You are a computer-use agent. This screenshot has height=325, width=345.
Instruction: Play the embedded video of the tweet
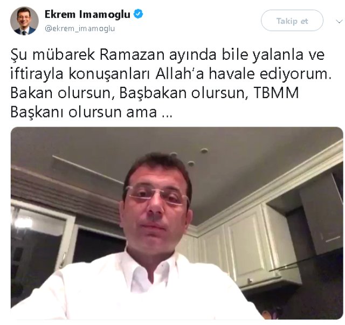[177, 223]
